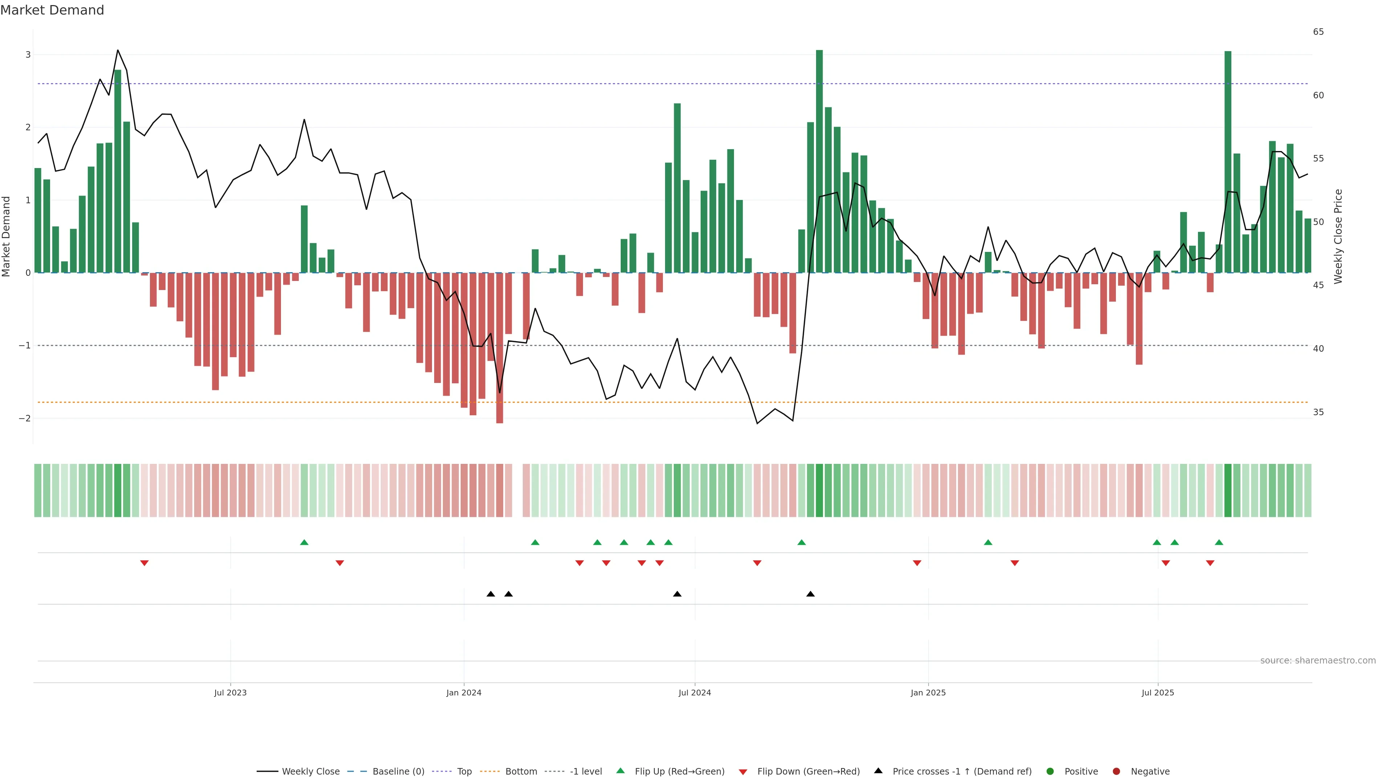Image resolution: width=1394 pixels, height=784 pixels.
Task: Click the red Flip Down legend triangle
Action: 743,772
